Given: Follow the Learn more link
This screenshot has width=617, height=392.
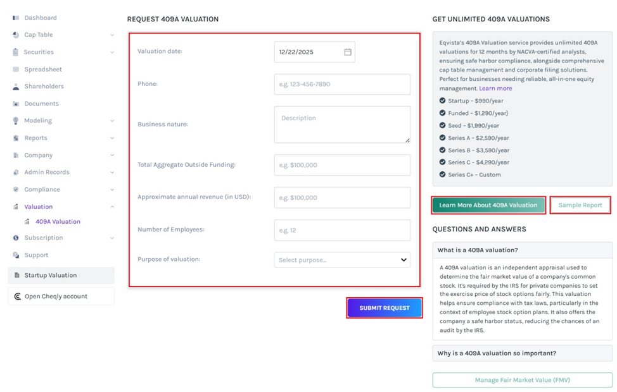Looking at the screenshot, I should [495, 89].
